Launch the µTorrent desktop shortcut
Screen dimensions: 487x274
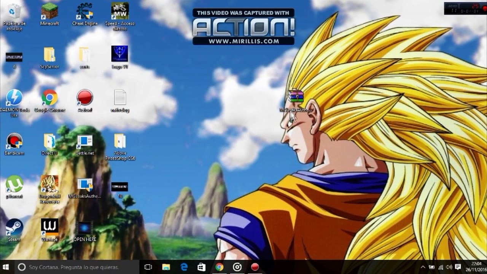click(14, 187)
